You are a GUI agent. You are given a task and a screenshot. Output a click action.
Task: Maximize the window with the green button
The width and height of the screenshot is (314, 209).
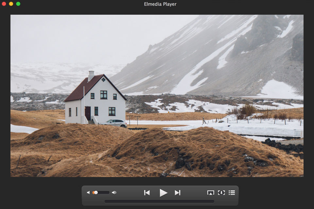[18, 4]
